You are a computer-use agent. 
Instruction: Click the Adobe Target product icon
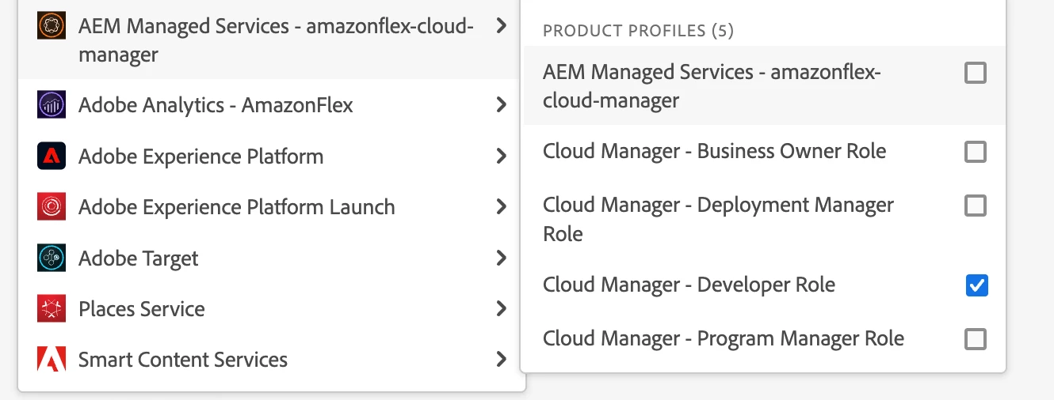[52, 258]
